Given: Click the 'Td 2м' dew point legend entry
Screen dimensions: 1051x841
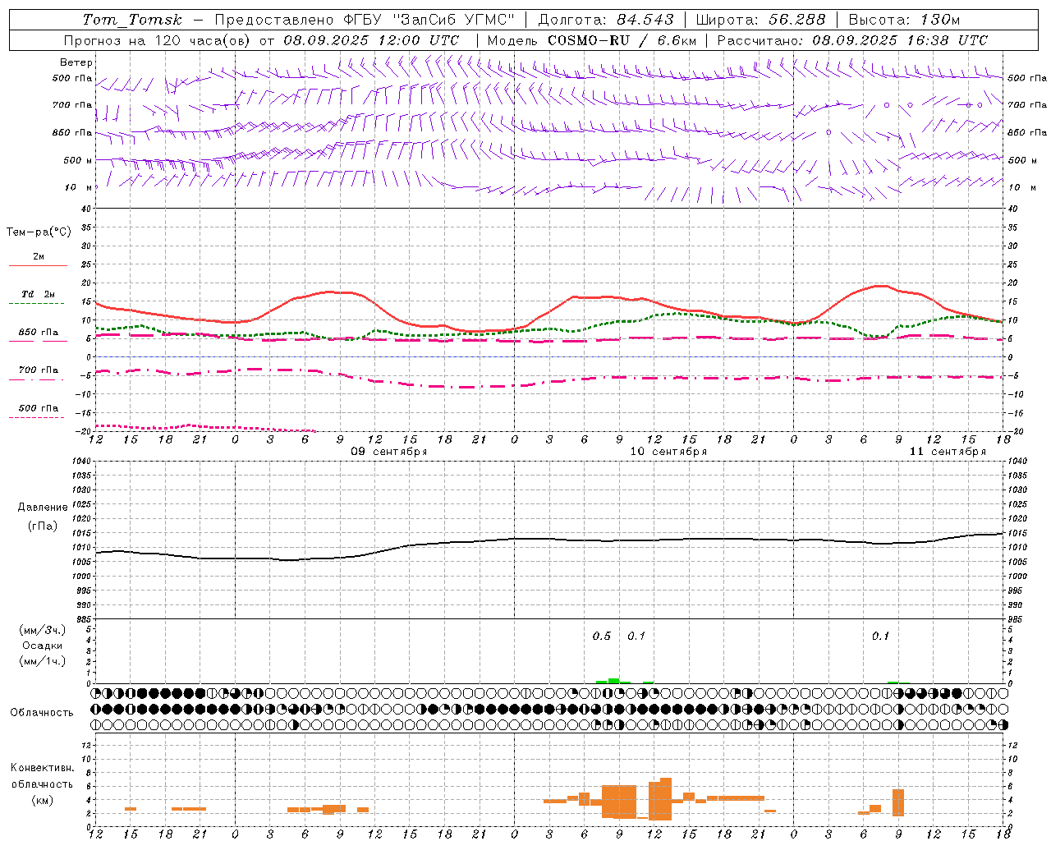Looking at the screenshot, I should 39,294.
